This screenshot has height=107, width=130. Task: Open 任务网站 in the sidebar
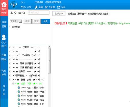(4, 57)
